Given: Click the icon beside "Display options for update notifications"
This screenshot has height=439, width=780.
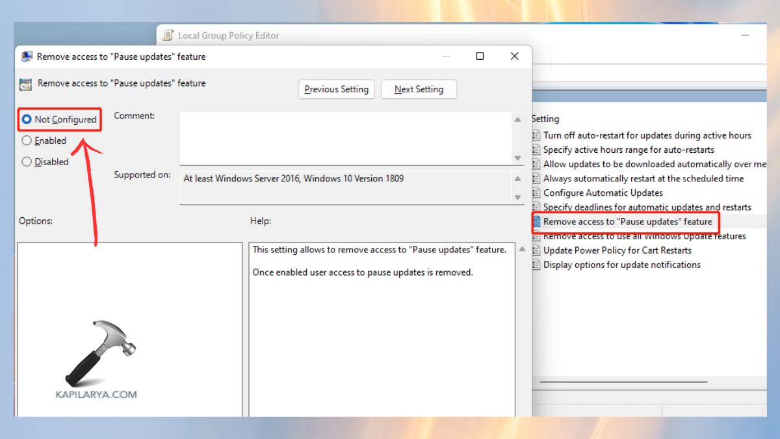Looking at the screenshot, I should [x=536, y=265].
